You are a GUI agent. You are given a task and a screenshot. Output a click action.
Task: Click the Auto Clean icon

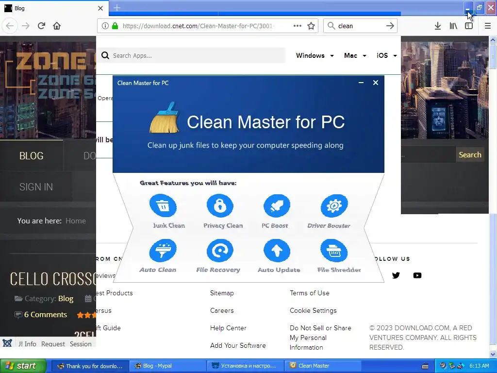click(x=163, y=251)
